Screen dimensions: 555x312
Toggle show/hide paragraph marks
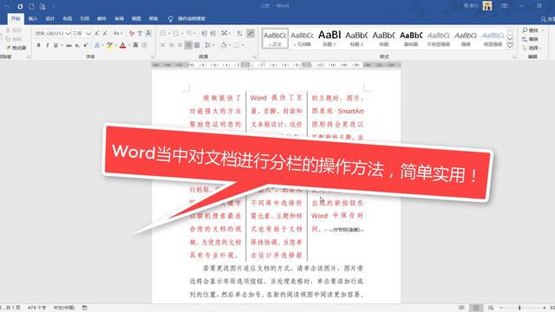click(251, 33)
